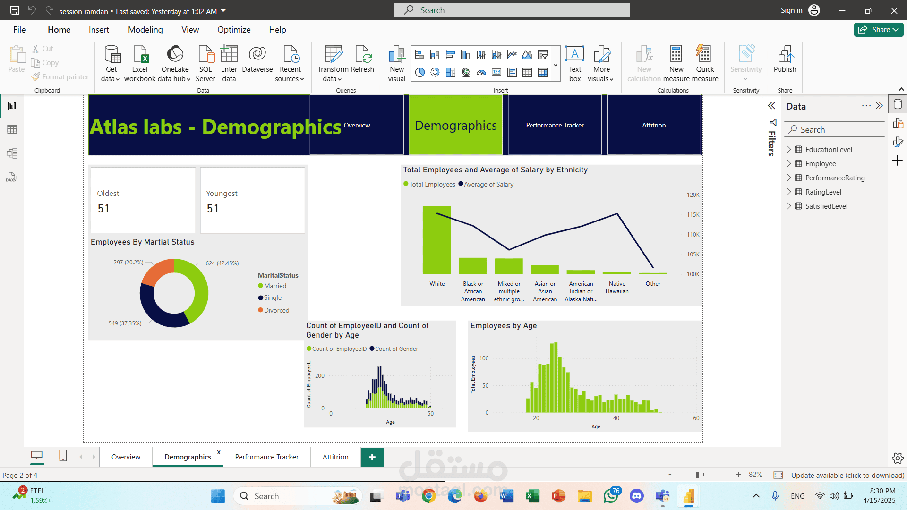Image resolution: width=907 pixels, height=510 pixels.
Task: Click the Refresh queries icon
Action: click(x=363, y=54)
